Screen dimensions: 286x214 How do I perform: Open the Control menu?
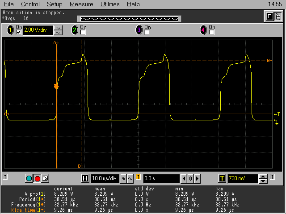click(30, 4)
